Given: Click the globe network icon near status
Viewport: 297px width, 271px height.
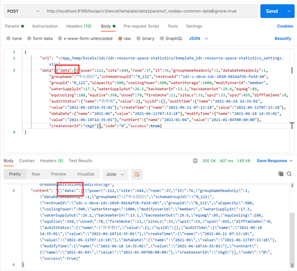Looking at the screenshot, I should point(195,161).
